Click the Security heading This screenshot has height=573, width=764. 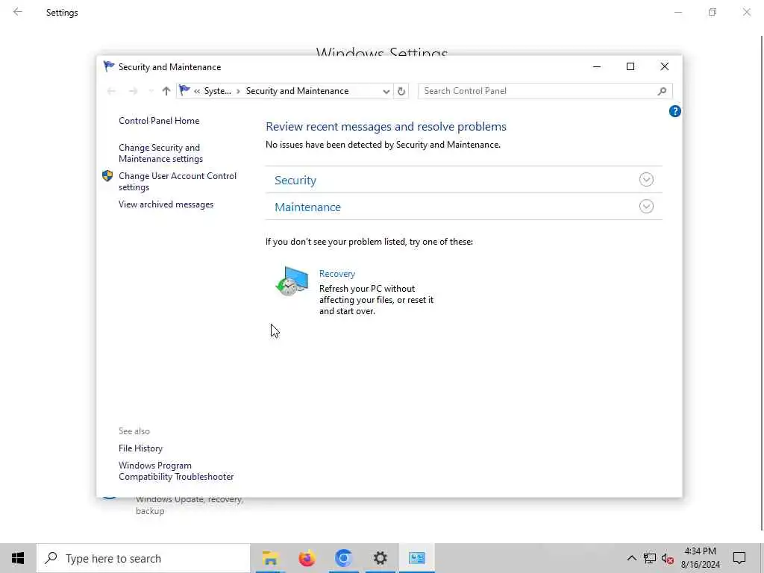pyautogui.click(x=295, y=181)
